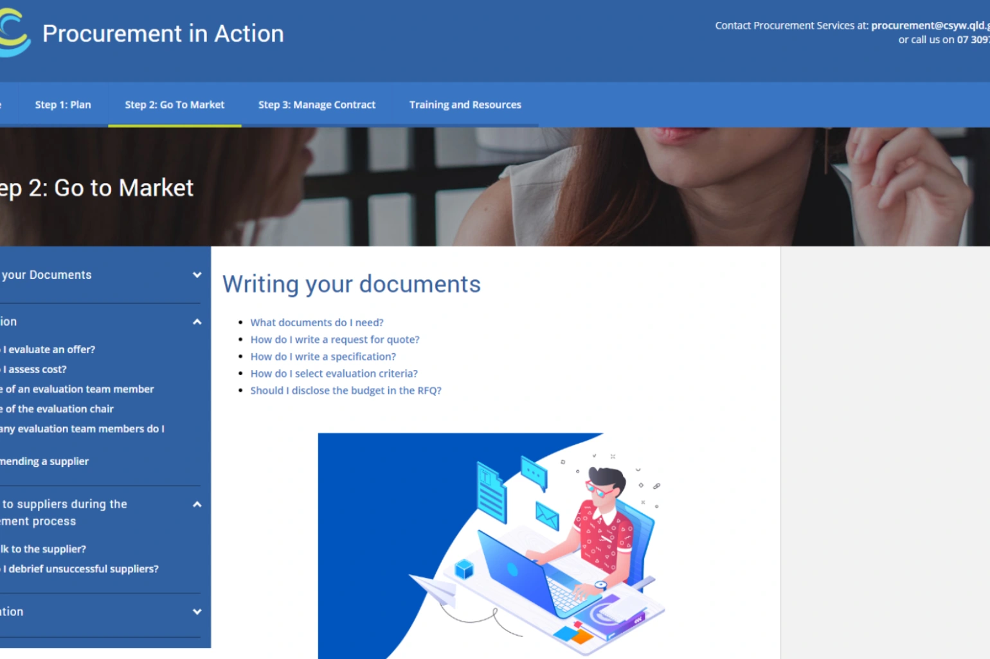Click the phone number '07 309' text
Viewport: 990px width, 659px height.
pyautogui.click(x=973, y=40)
